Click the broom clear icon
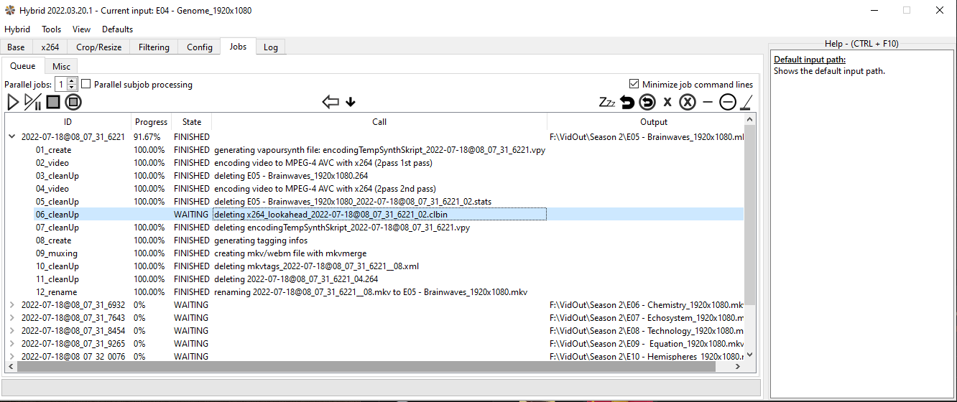 (747, 103)
